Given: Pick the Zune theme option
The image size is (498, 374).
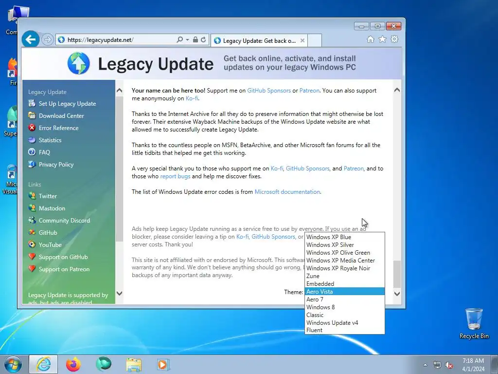Looking at the screenshot, I should coord(345,276).
